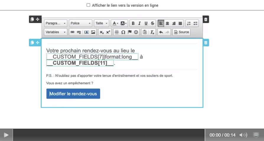This screenshot has height=141, width=264.
Task: Apply italic formatting
Action: (x=139, y=24)
